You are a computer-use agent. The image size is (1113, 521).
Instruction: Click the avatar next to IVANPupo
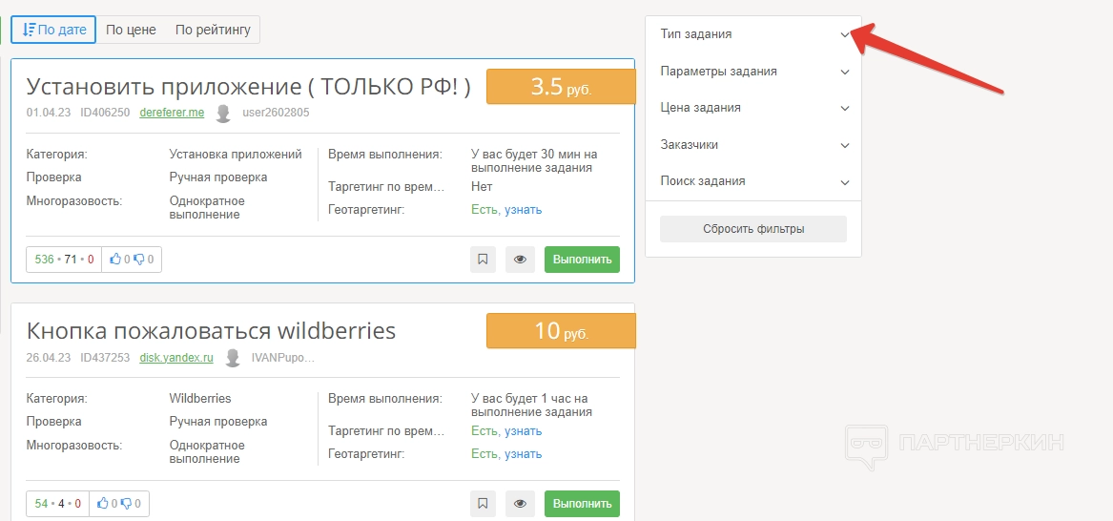(x=232, y=358)
